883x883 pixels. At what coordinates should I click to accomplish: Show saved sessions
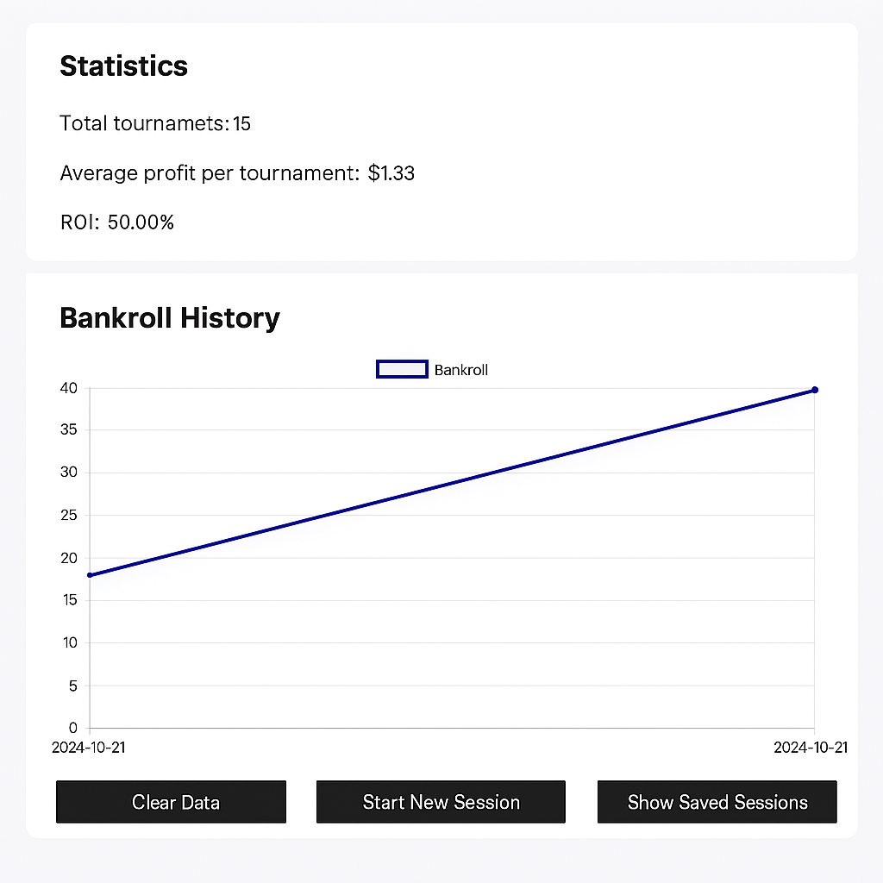717,802
